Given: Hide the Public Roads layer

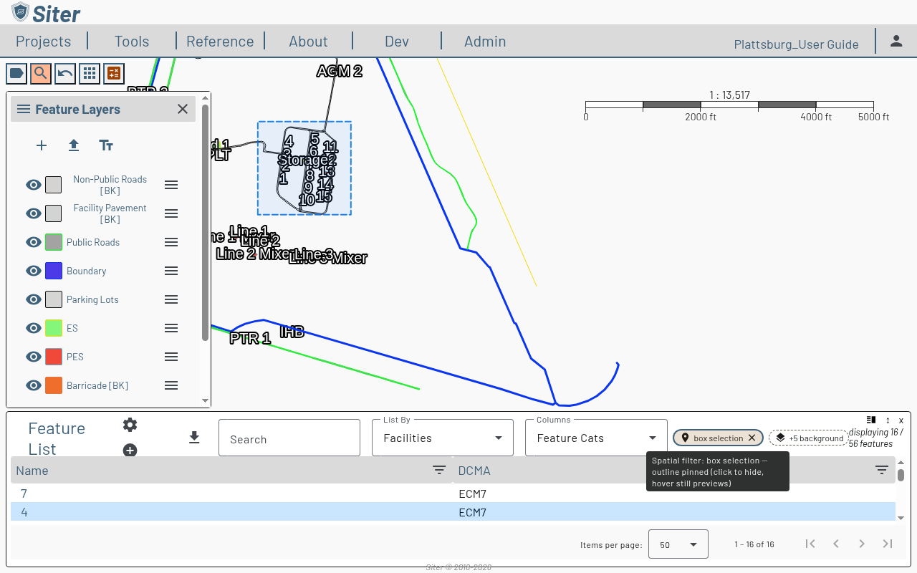Looking at the screenshot, I should pyautogui.click(x=34, y=242).
